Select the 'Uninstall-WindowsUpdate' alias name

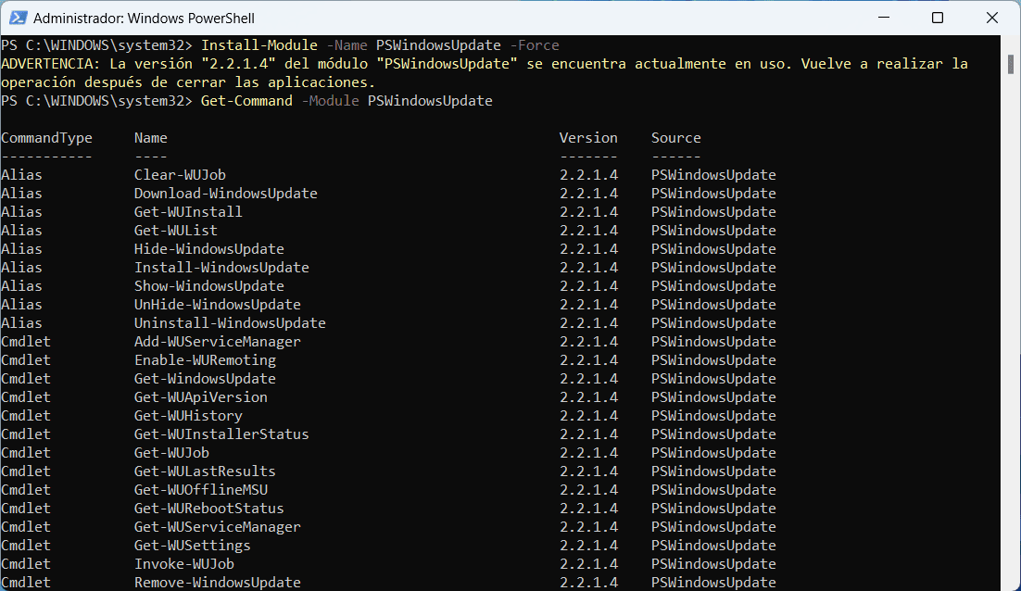click(x=230, y=323)
